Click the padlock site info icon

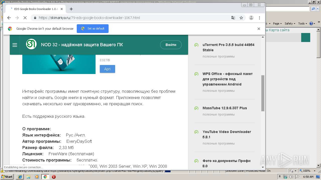[x=35, y=18]
